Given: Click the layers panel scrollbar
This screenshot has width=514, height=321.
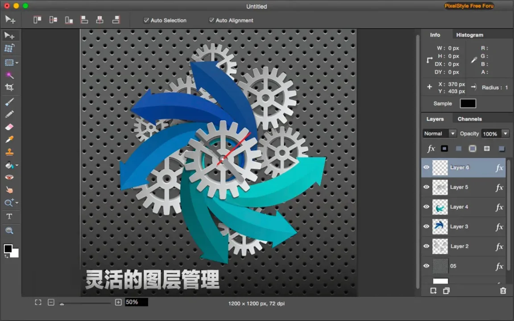Looking at the screenshot, I should click(x=509, y=214).
